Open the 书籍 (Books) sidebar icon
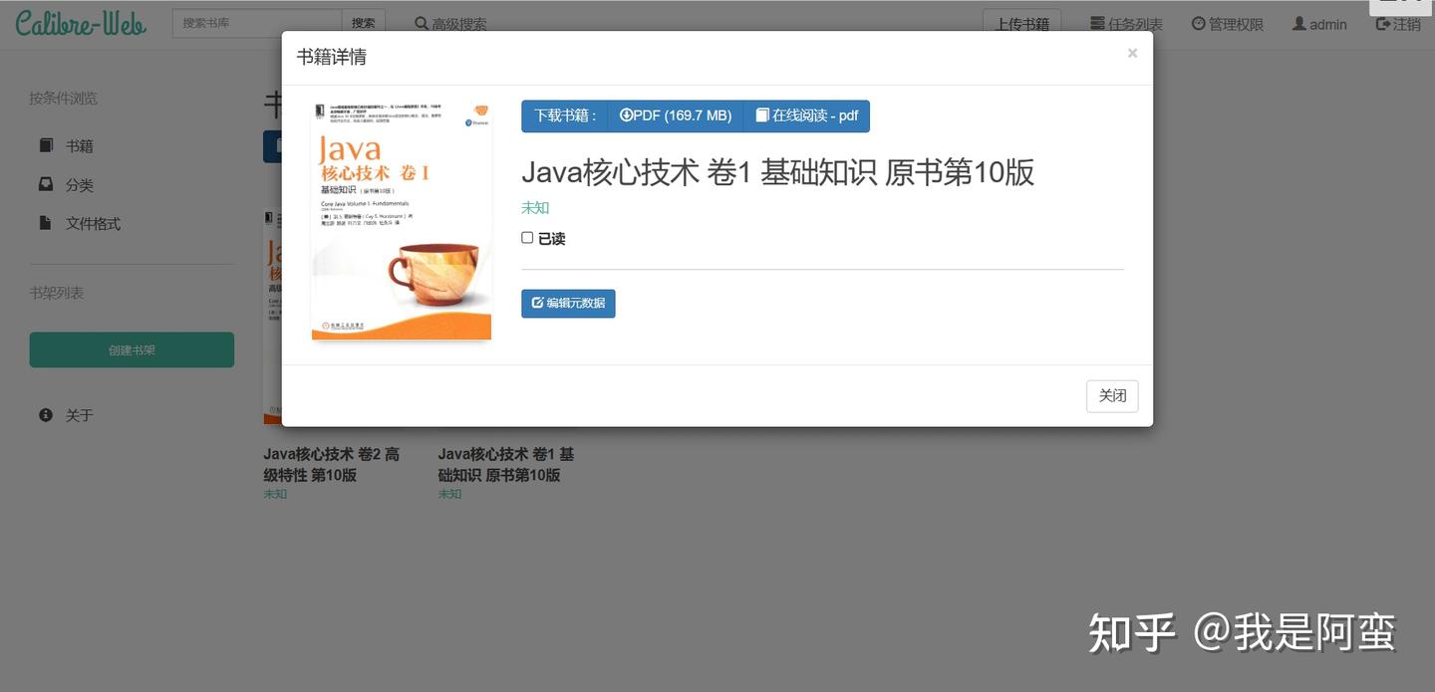Image resolution: width=1435 pixels, height=692 pixels. [45, 144]
